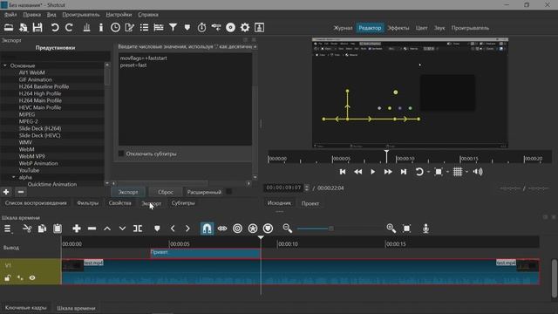The width and height of the screenshot is (558, 314).
Task: Undo last action with toolbar arrow
Action: (55, 27)
